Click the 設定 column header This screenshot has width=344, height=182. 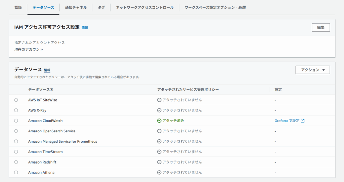tap(278, 89)
